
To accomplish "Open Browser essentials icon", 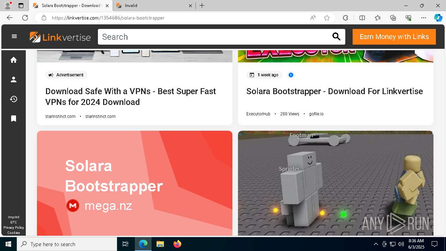I will click(x=408, y=18).
